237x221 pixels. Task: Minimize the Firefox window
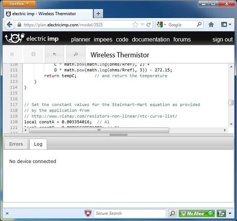(x=203, y=3)
